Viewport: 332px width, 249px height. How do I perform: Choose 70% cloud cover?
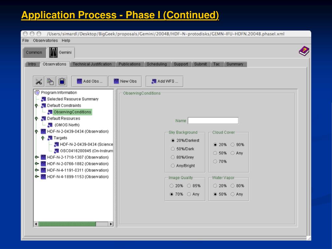point(215,162)
